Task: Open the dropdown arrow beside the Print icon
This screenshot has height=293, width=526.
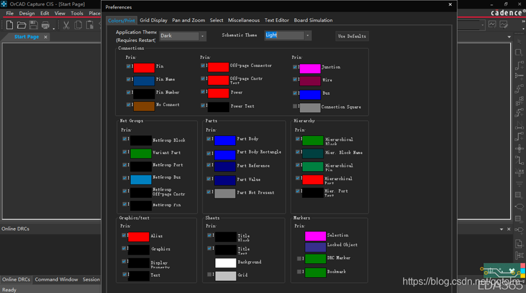Action: point(54,28)
